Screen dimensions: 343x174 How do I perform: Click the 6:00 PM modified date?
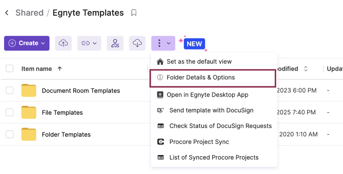pyautogui.click(x=297, y=91)
